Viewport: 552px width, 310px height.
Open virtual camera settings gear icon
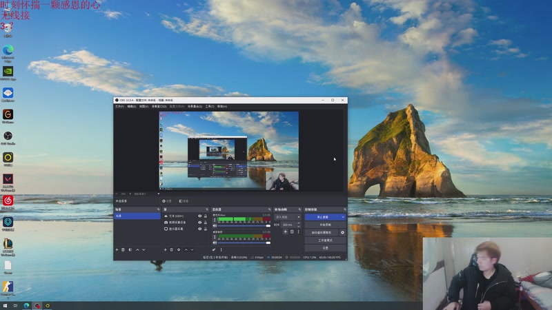point(342,232)
